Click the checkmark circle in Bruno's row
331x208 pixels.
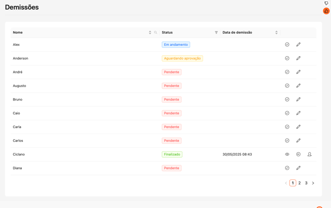[287, 100]
